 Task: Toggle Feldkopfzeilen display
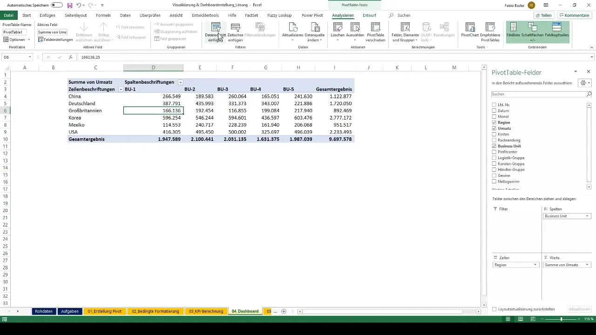[556, 31]
